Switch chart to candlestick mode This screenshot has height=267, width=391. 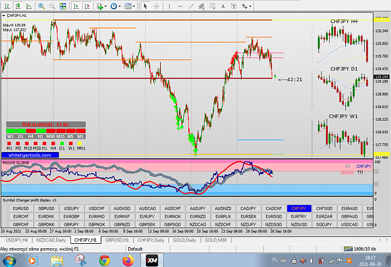(x=18, y=6)
